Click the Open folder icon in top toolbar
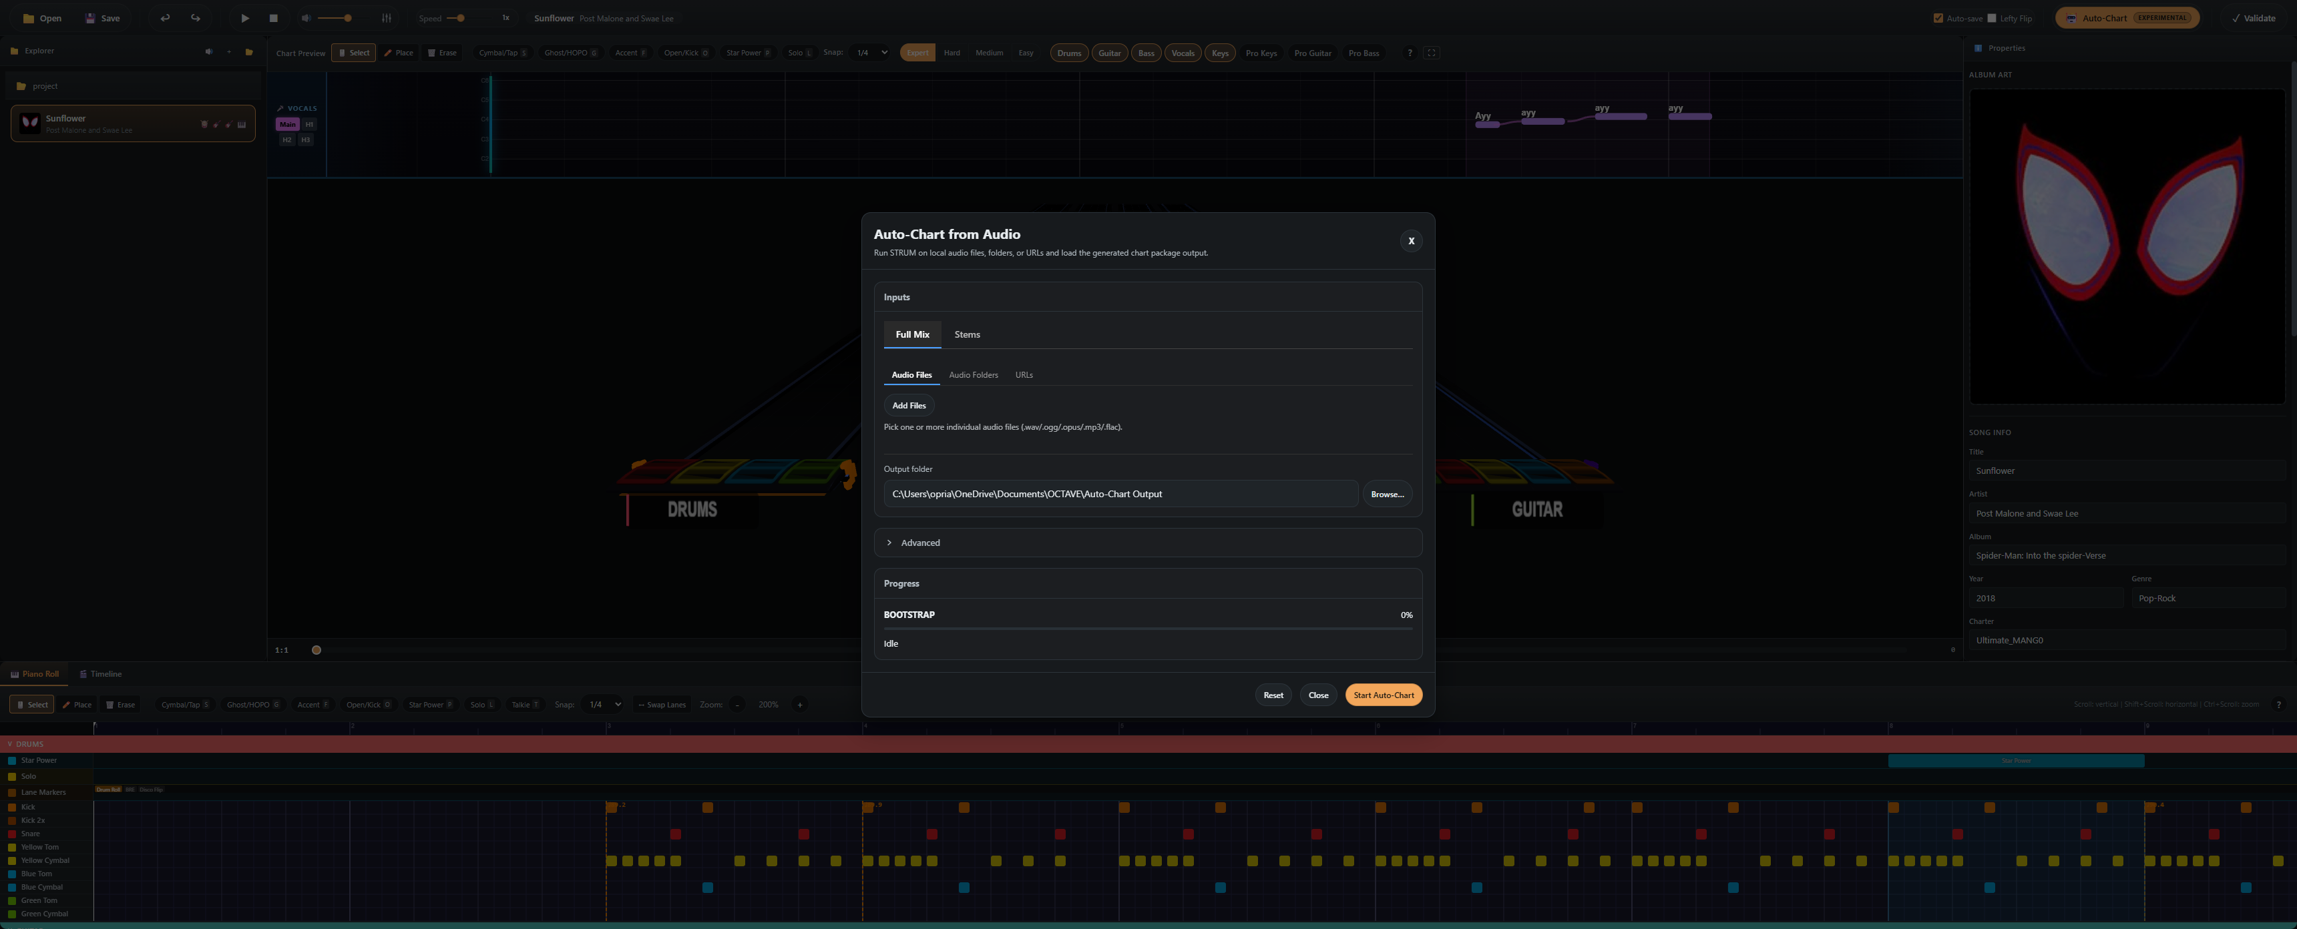 click(x=29, y=18)
